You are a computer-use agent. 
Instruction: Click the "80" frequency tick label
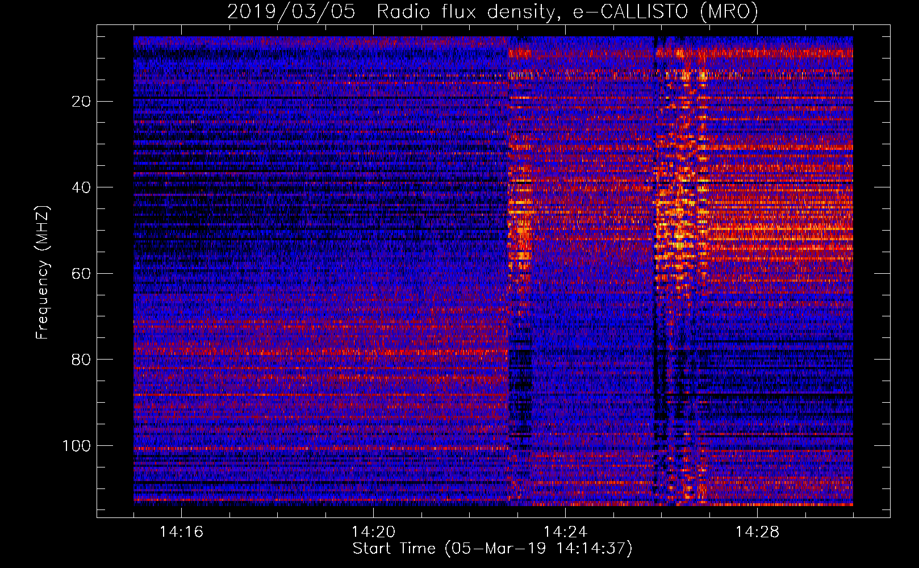click(82, 360)
